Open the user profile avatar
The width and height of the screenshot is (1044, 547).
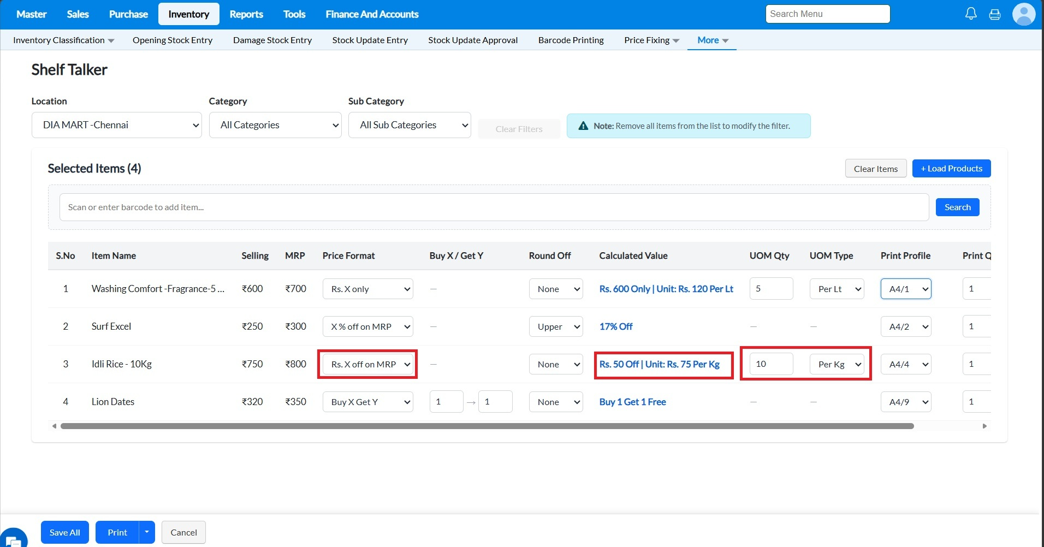point(1023,14)
